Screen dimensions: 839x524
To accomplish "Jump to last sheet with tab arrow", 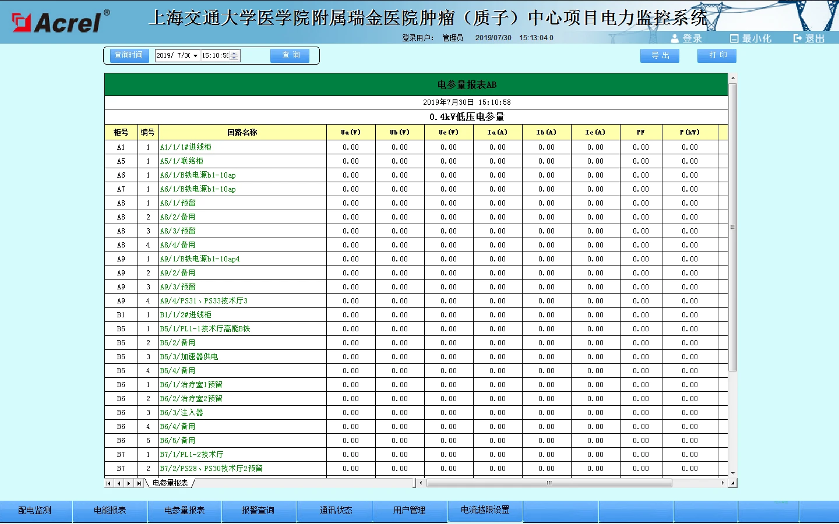I will point(139,483).
